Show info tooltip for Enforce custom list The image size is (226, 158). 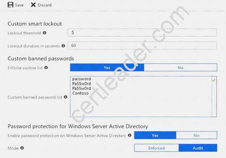(x=46, y=67)
